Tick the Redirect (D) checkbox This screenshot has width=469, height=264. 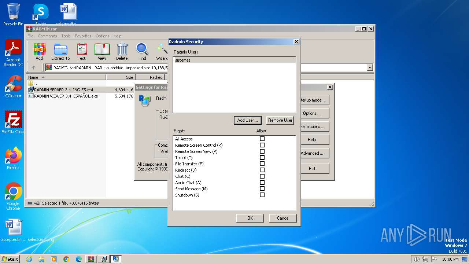(262, 170)
